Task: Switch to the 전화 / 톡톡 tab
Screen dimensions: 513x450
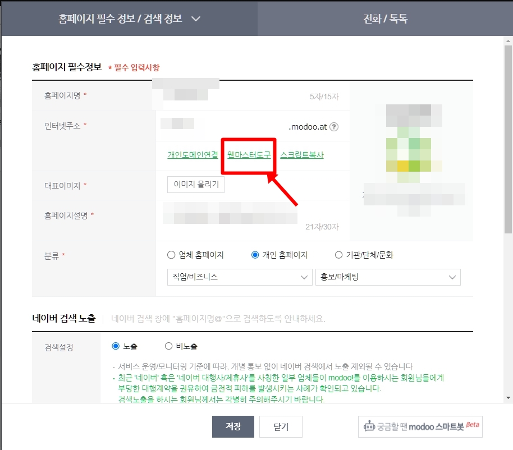Action: coord(385,19)
